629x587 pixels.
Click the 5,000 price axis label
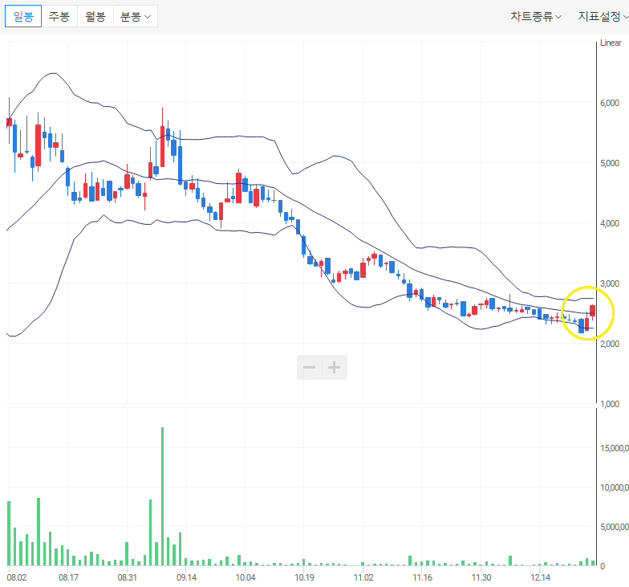[610, 163]
